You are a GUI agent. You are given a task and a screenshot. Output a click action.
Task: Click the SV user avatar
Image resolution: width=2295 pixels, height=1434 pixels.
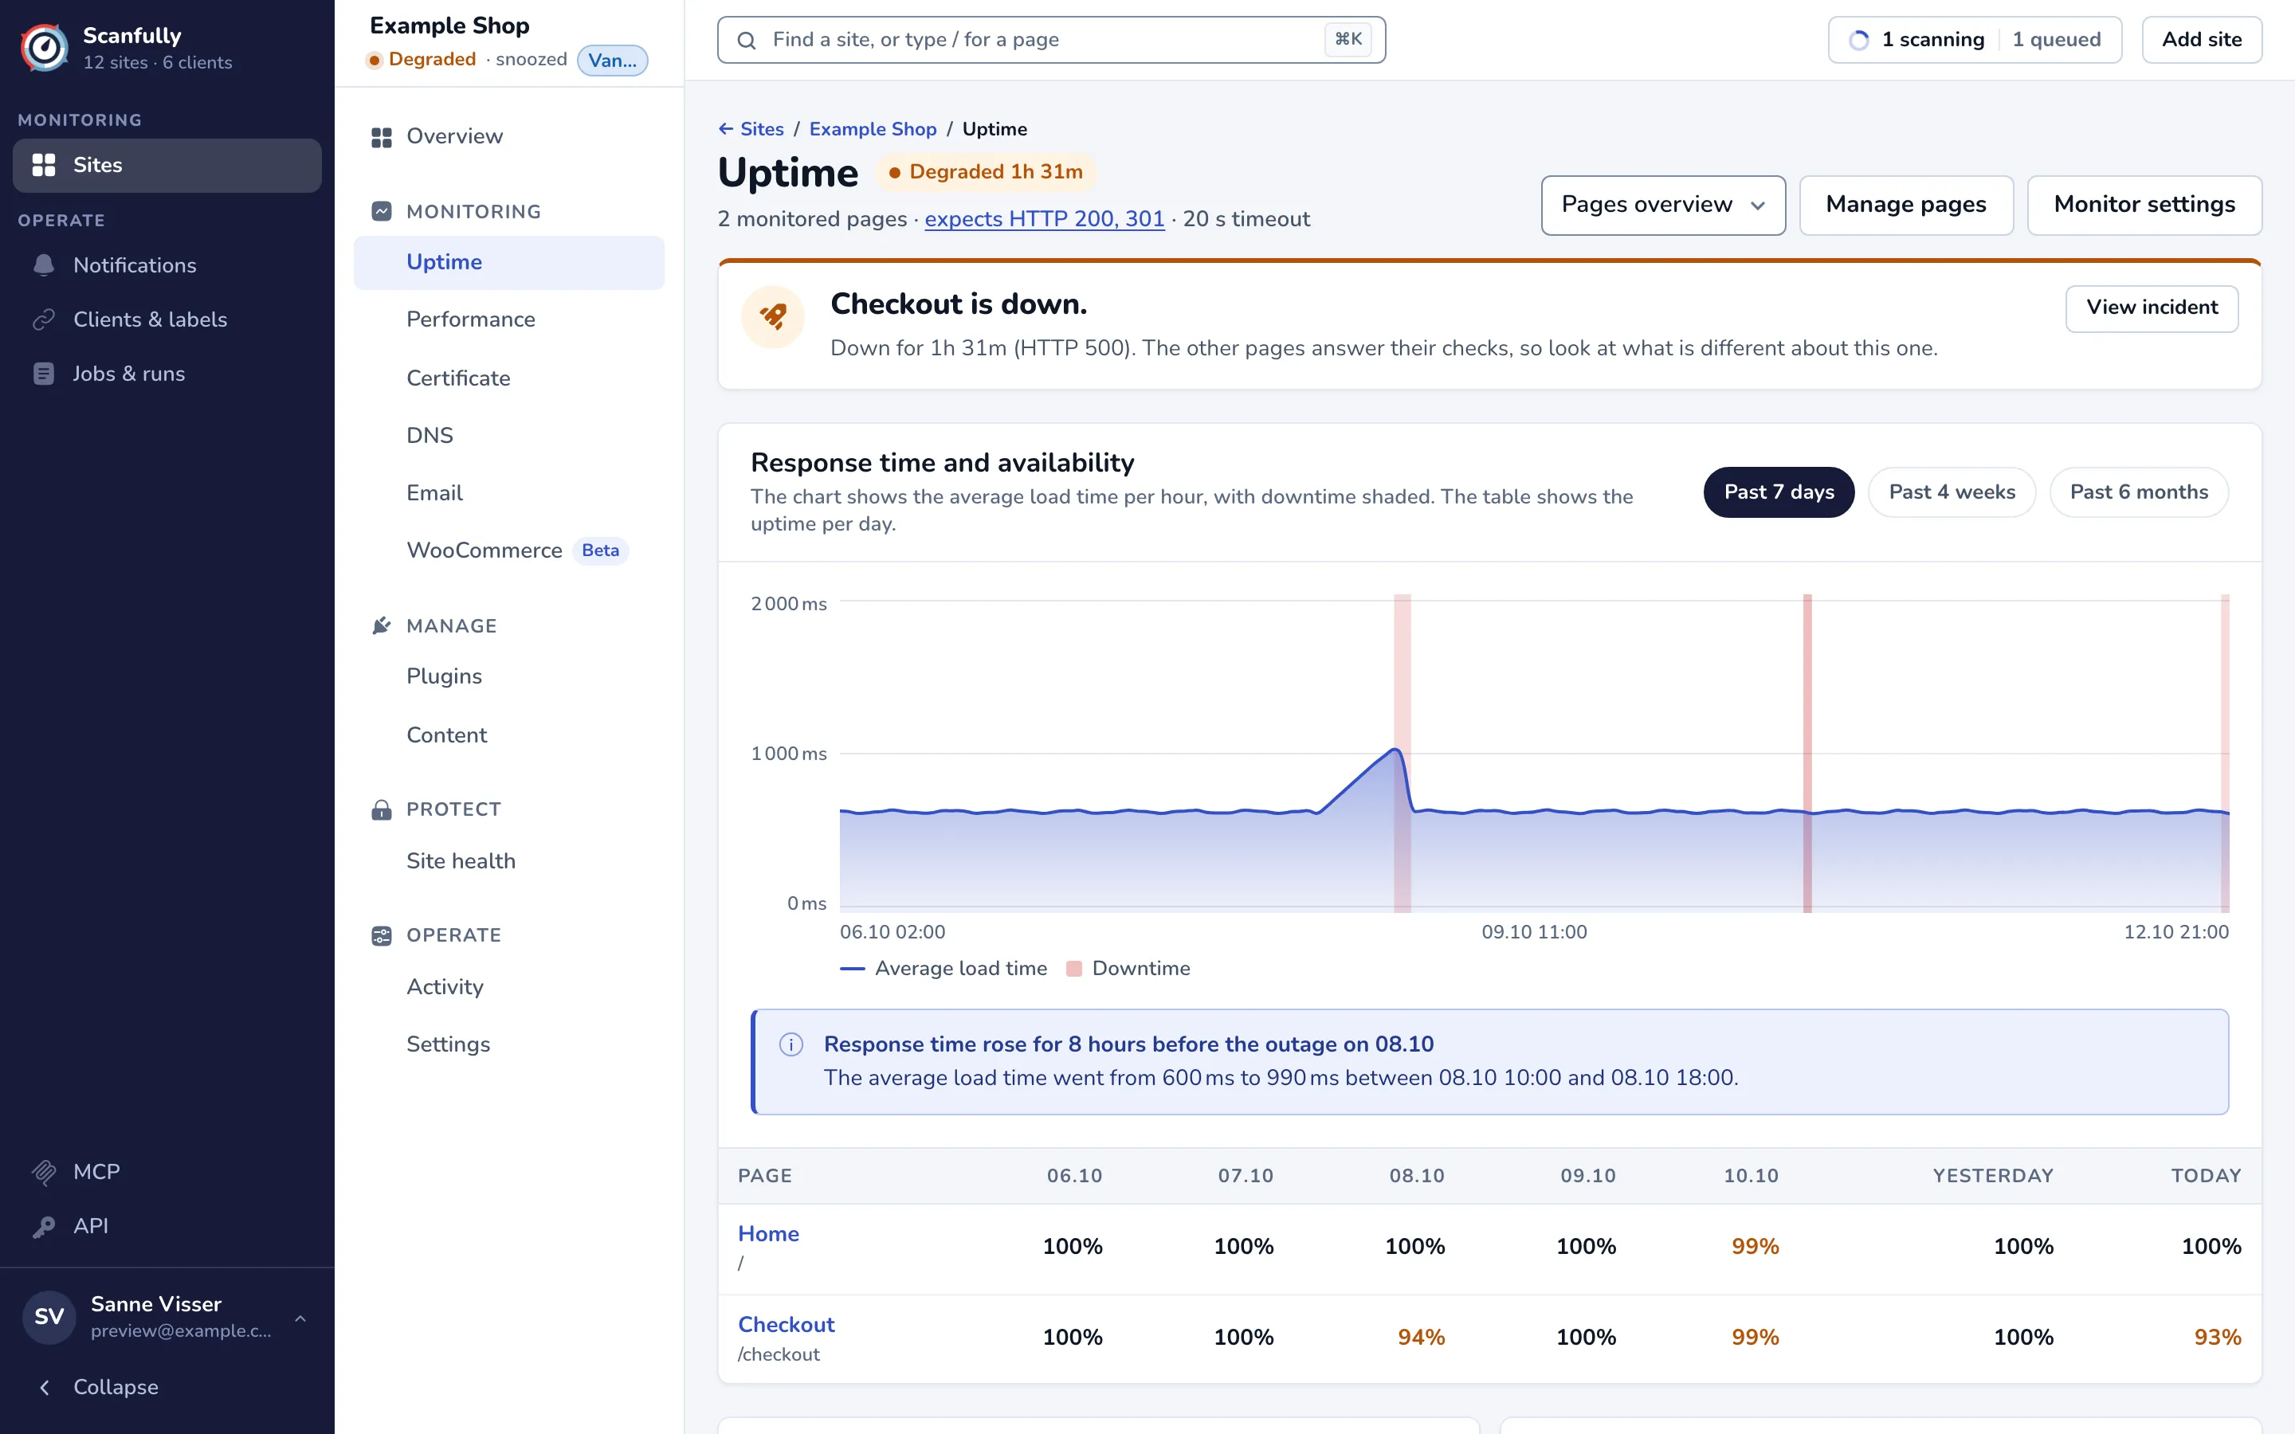point(49,1316)
